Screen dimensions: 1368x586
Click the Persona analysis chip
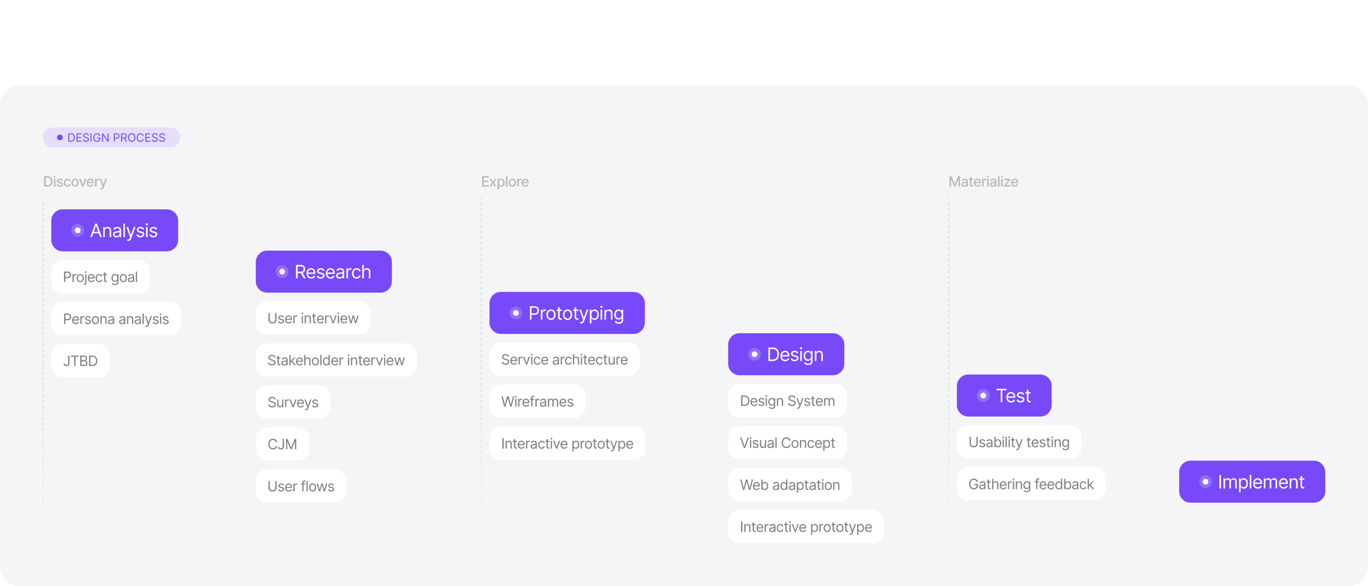pos(116,319)
